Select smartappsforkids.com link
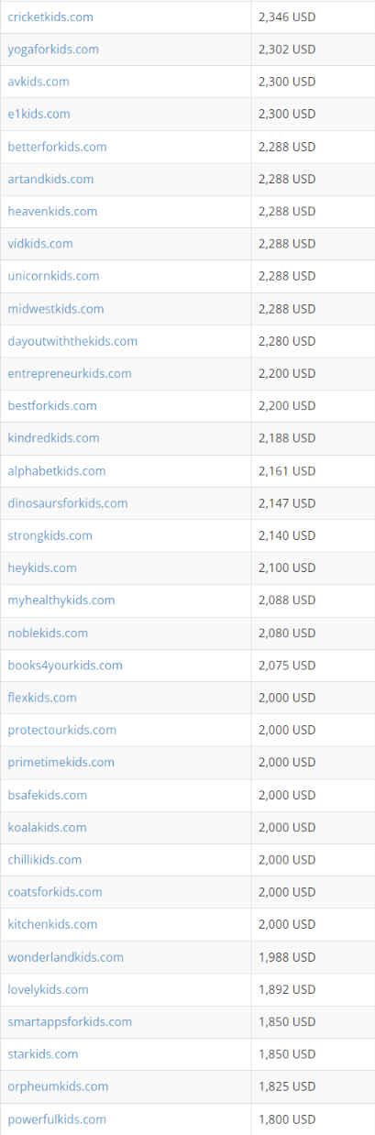The height and width of the screenshot is (1135, 375). pos(70,1022)
